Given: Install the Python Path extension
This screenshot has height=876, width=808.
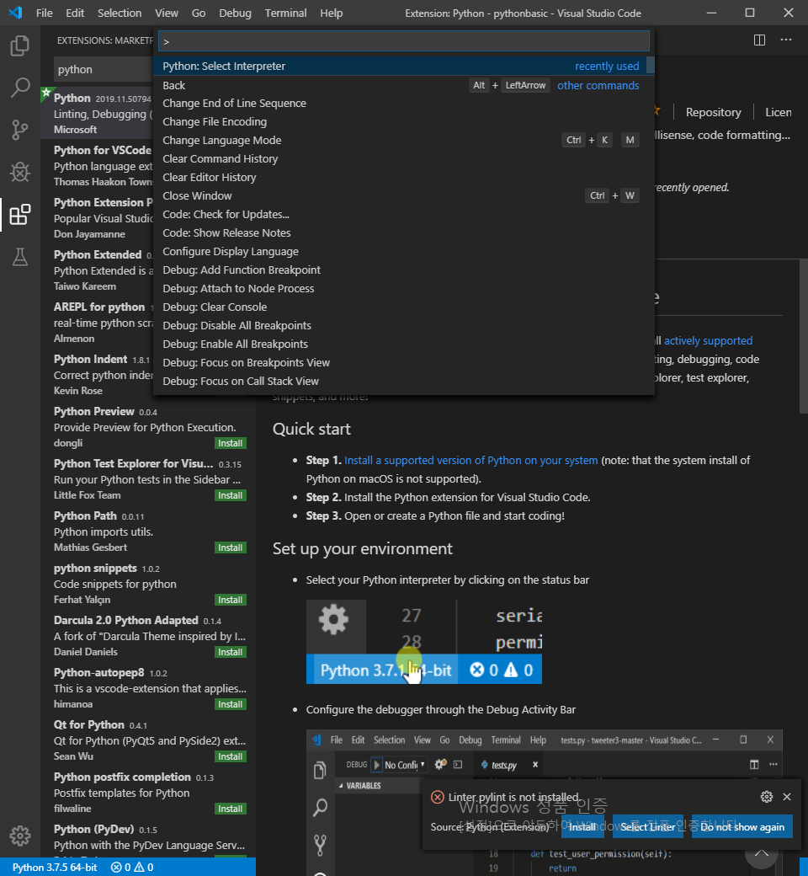Looking at the screenshot, I should (230, 547).
